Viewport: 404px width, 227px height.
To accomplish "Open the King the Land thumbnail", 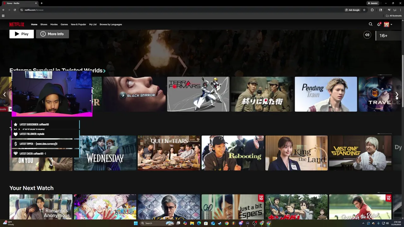I will (296, 153).
